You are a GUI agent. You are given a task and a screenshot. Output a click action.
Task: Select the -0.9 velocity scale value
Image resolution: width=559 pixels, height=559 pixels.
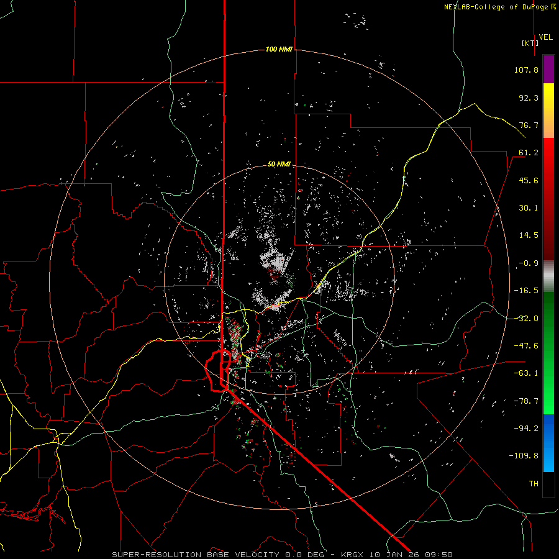(529, 263)
